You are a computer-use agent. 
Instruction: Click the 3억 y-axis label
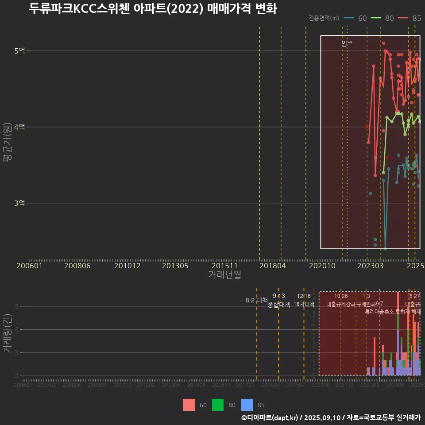point(19,203)
